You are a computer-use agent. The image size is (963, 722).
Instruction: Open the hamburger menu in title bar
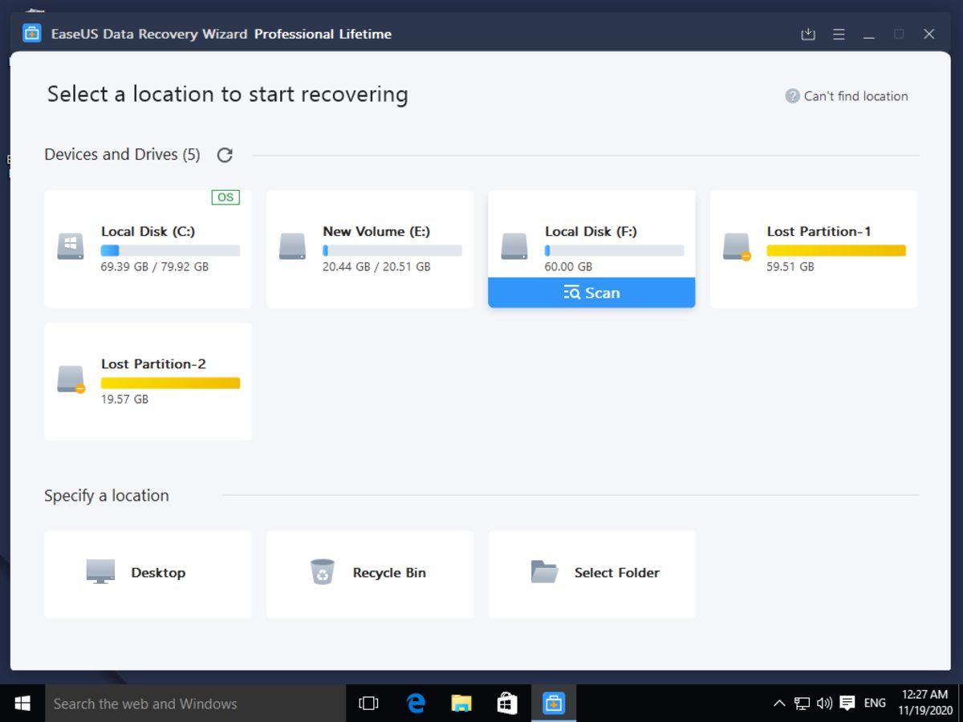[839, 34]
